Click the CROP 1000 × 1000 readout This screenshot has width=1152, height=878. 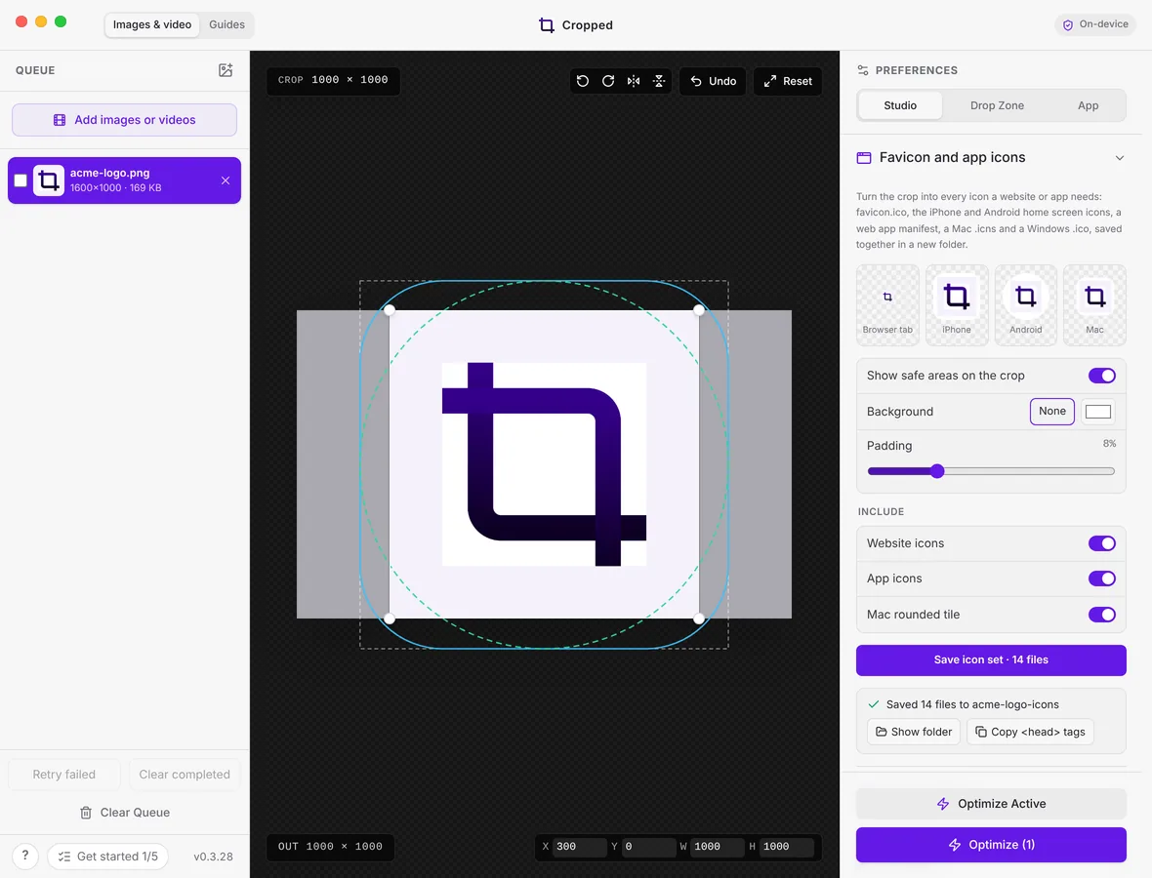(x=333, y=80)
